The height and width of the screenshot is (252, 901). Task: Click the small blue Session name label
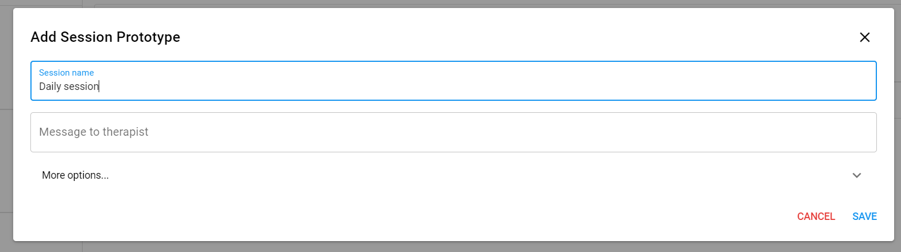66,73
